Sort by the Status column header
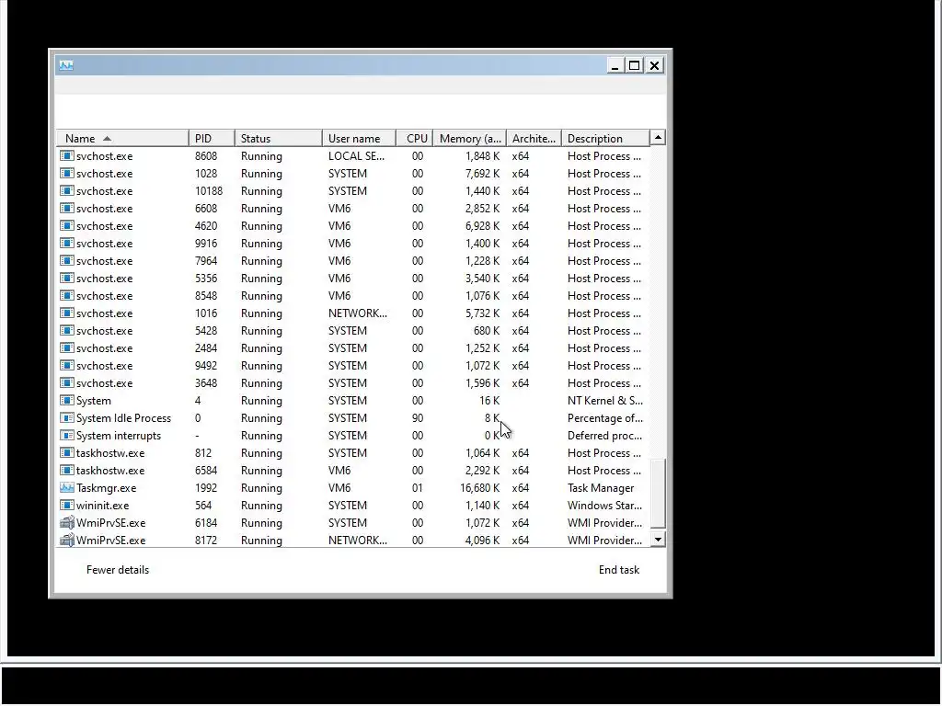The height and width of the screenshot is (706, 942). 278,138
